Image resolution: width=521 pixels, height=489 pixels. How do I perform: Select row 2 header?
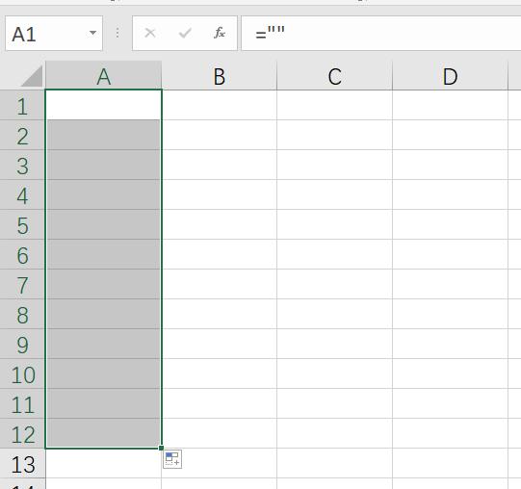pos(22,135)
